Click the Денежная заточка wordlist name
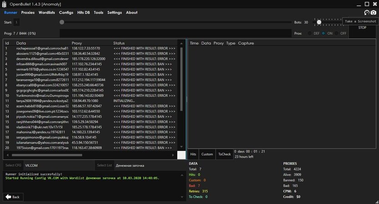379x204 pixels. (130, 165)
